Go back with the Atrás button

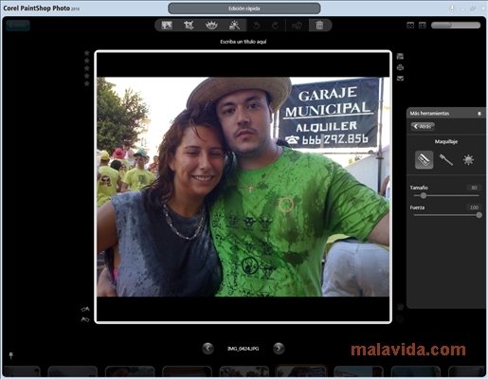click(x=423, y=126)
